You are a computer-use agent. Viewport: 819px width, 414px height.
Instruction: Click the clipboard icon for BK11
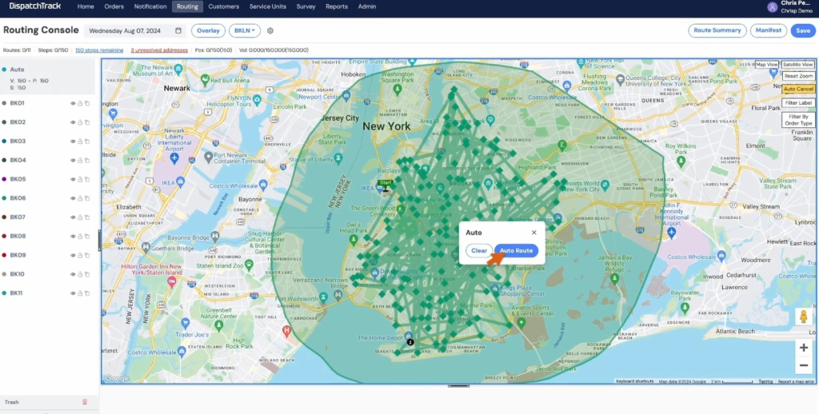87,293
